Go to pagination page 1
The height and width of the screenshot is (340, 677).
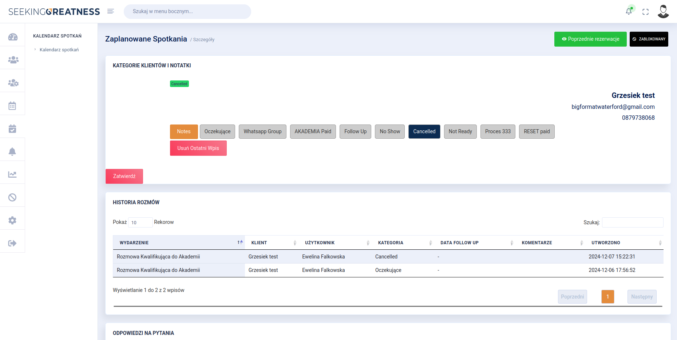point(607,297)
